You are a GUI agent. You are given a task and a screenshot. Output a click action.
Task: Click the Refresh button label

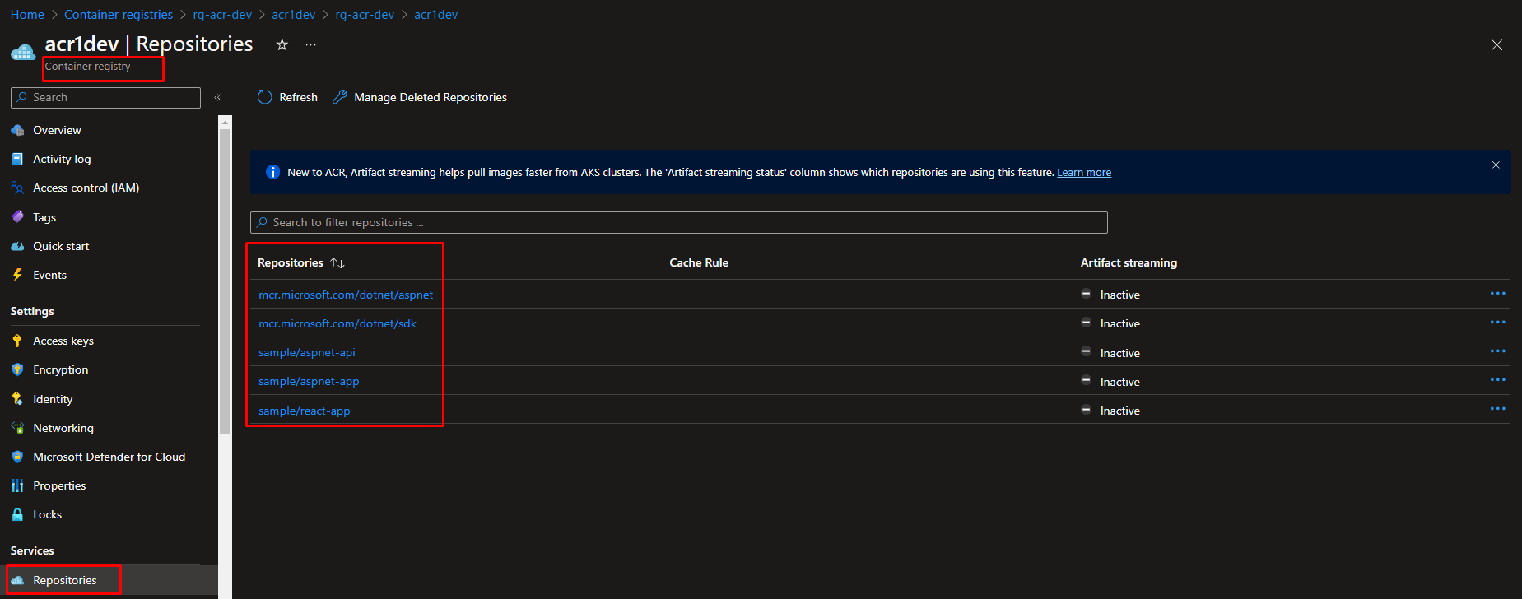point(298,97)
